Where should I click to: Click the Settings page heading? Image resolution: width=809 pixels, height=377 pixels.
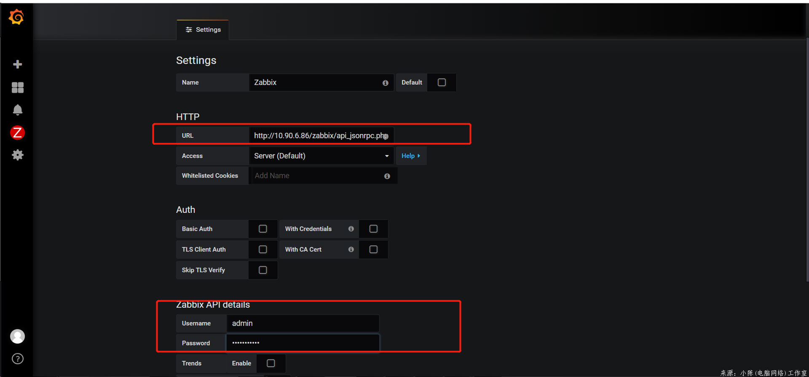[196, 60]
